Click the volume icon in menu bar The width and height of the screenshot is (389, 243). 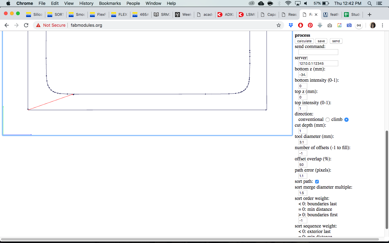click(x=305, y=3)
